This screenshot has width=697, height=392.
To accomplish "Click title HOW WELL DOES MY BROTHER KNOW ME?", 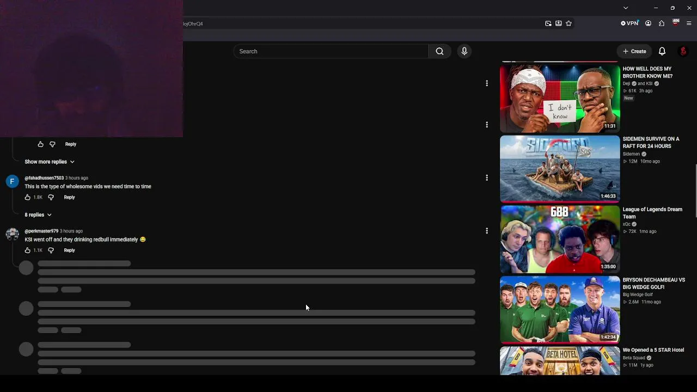I will coord(647,72).
